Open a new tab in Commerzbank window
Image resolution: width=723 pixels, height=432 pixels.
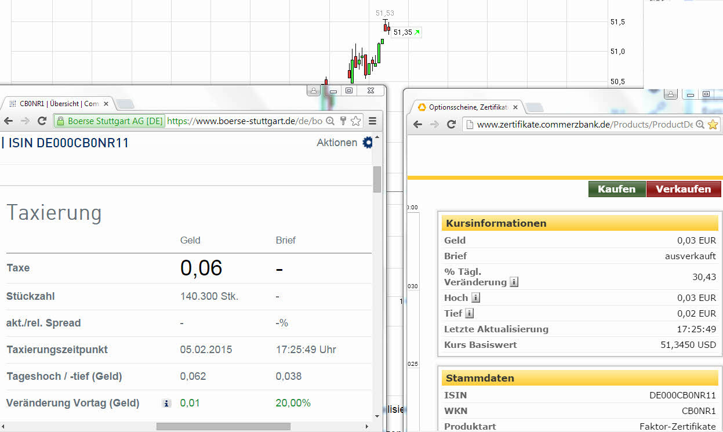(534, 108)
